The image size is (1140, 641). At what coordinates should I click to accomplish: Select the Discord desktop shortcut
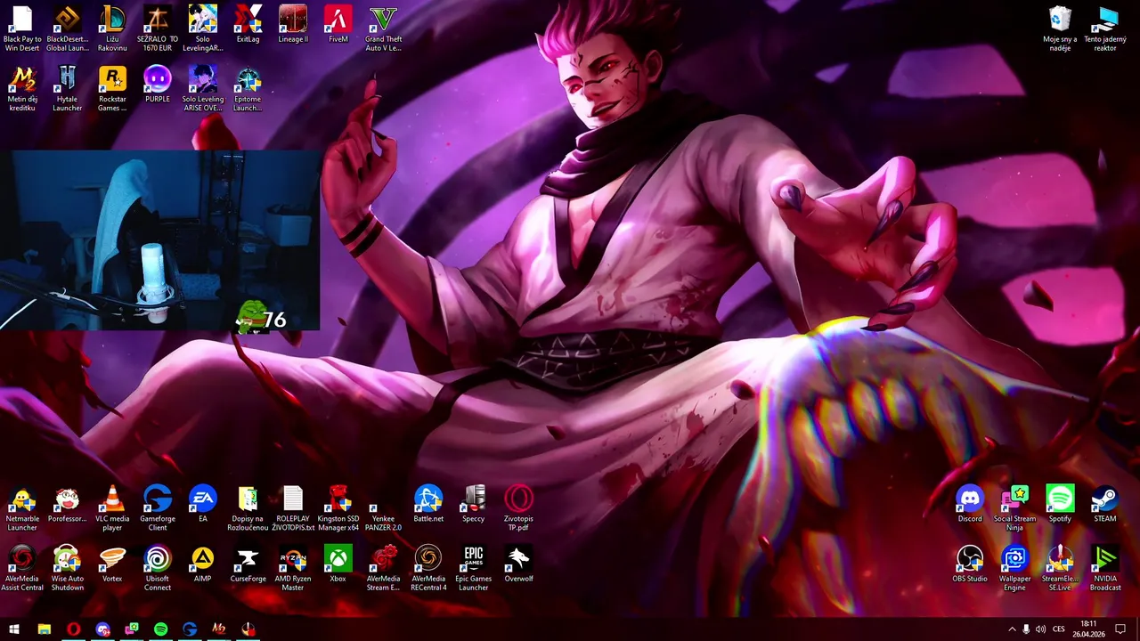pos(970,504)
